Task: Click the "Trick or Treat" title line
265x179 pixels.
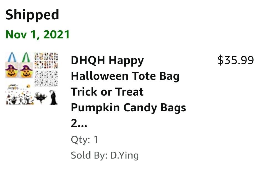Action: point(107,92)
